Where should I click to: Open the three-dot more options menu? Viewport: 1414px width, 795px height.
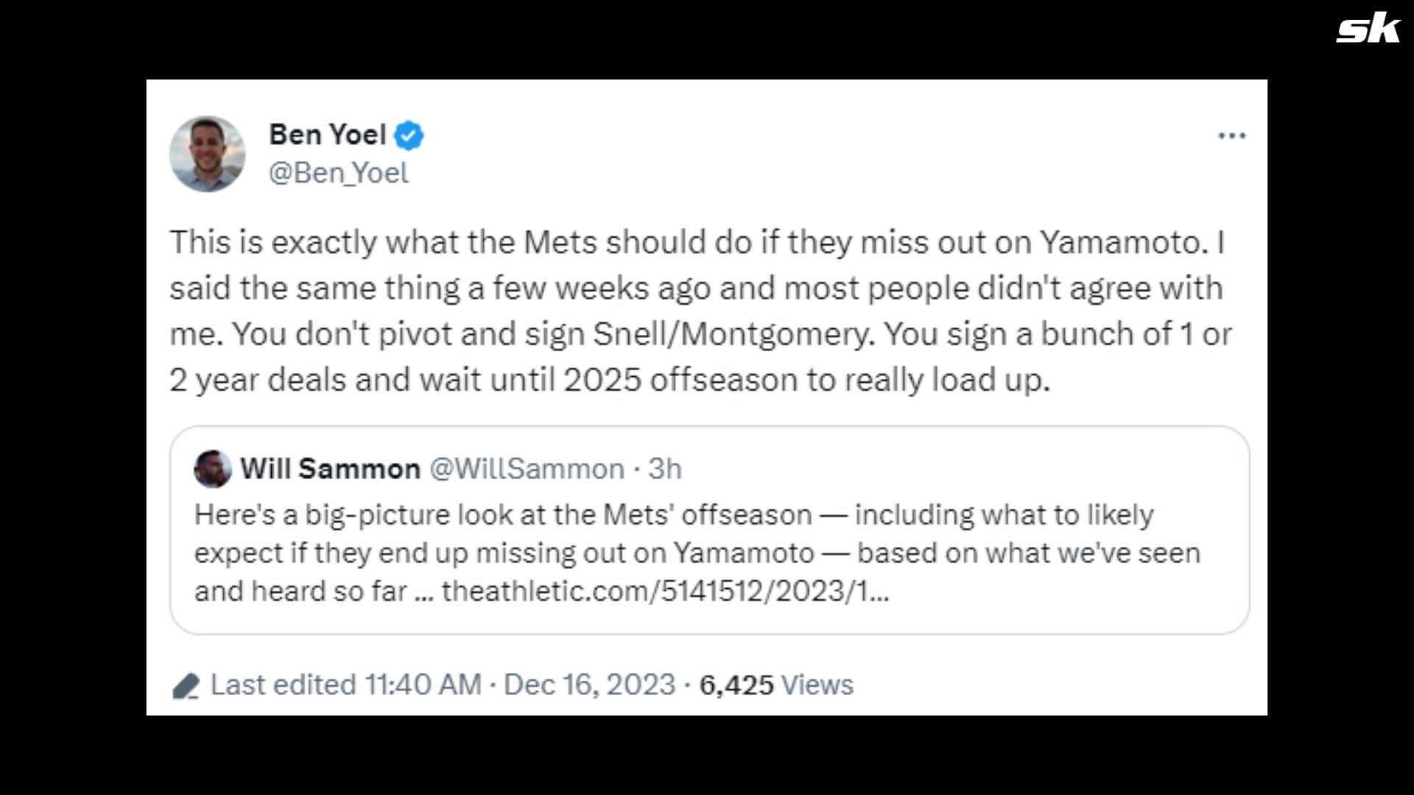[x=1231, y=135]
